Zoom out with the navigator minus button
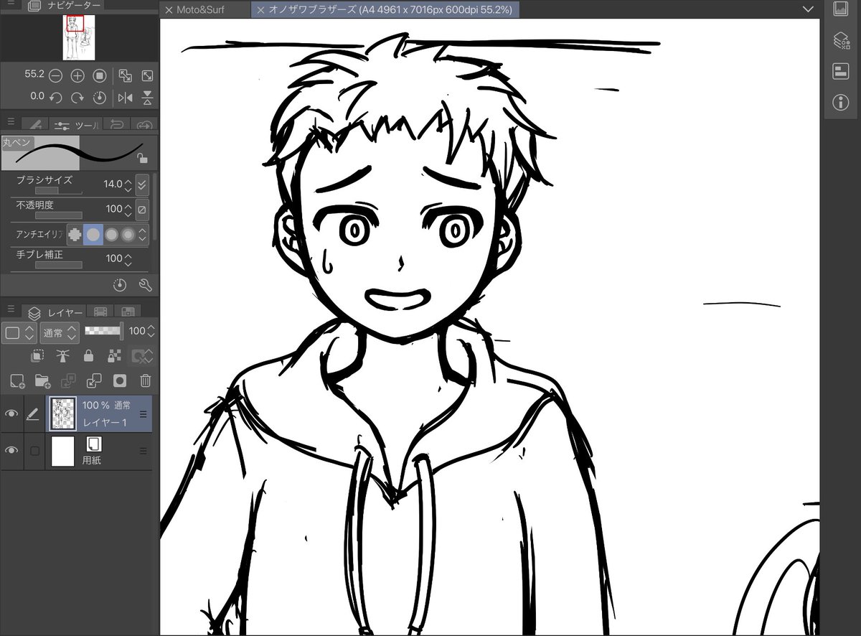The width and height of the screenshot is (861, 636). coord(56,75)
